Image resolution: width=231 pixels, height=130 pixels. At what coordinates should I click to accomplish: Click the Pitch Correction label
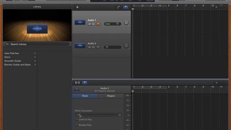83,111
